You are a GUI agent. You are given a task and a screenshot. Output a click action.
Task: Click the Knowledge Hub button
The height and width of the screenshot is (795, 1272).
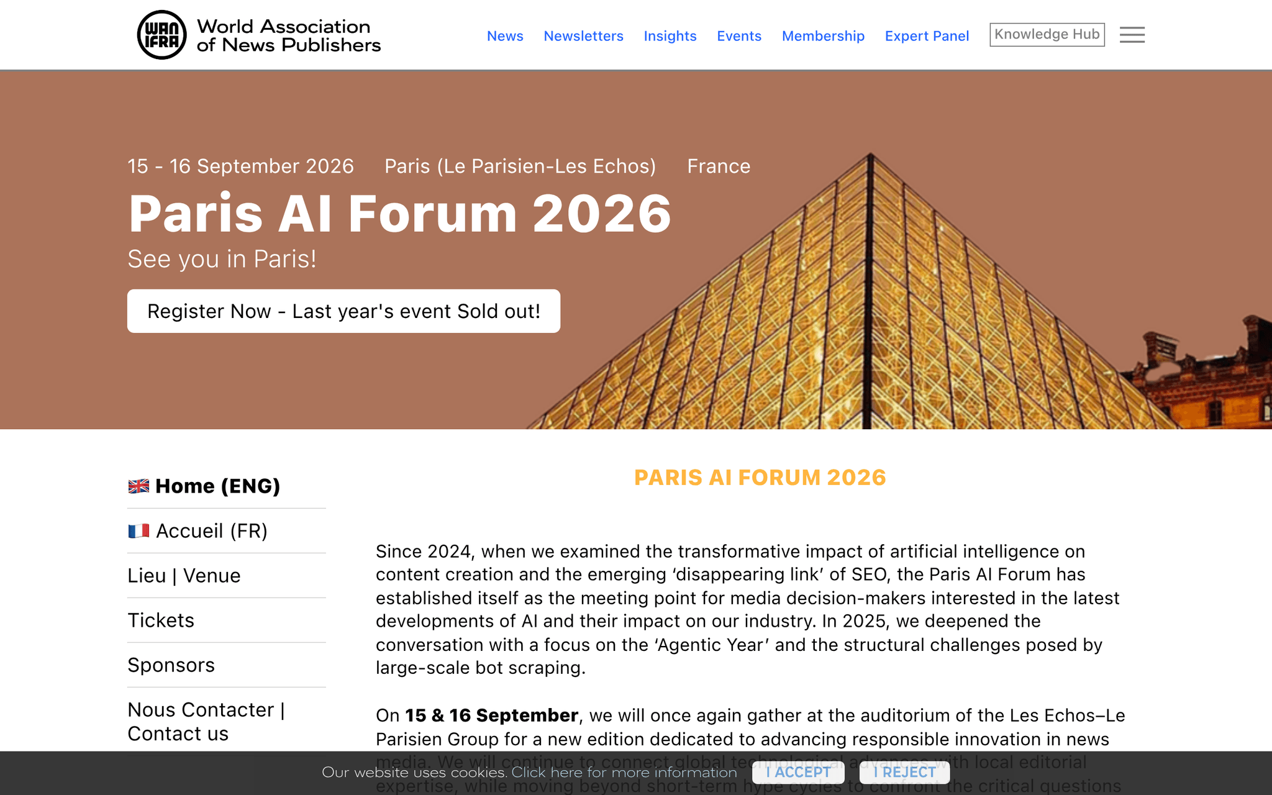click(x=1047, y=35)
